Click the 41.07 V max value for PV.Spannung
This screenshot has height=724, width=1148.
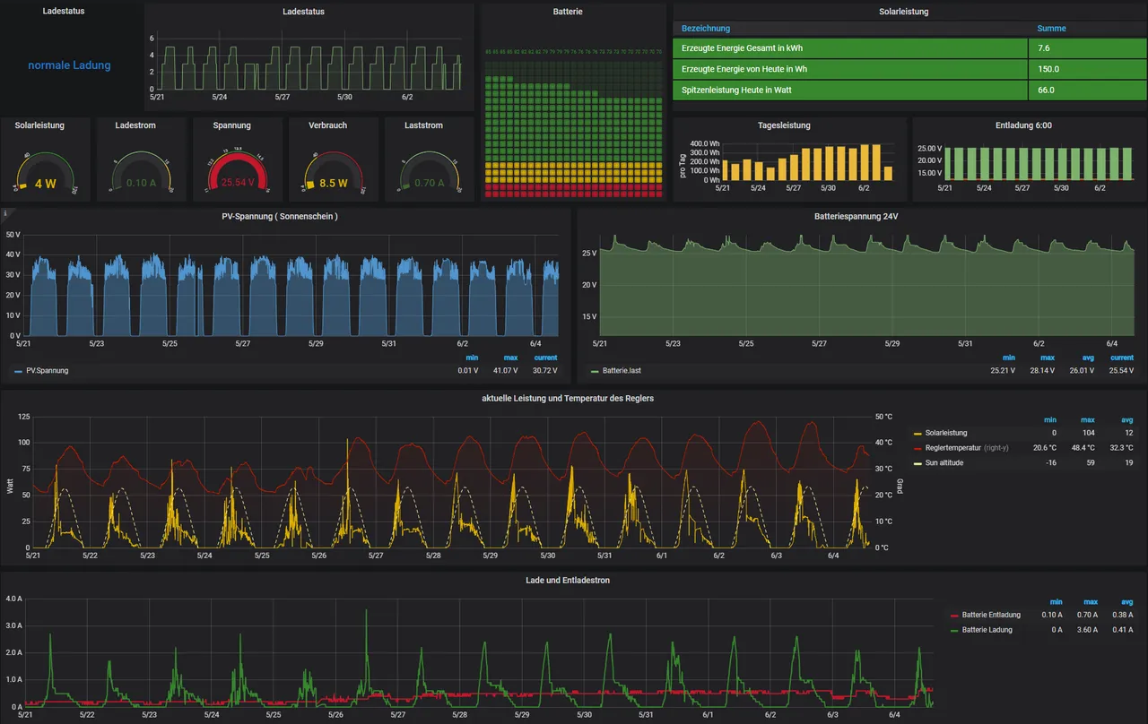point(506,370)
